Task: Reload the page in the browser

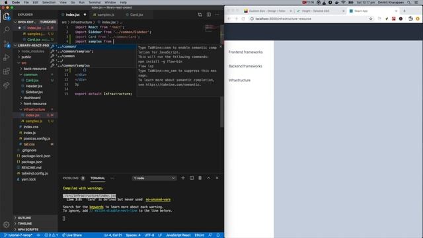Action: 243,19
